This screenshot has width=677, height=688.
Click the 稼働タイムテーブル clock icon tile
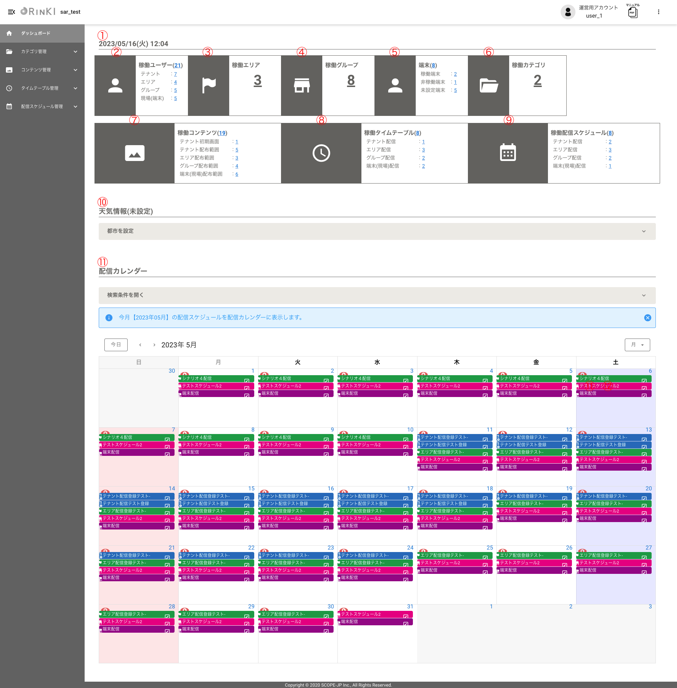point(321,154)
